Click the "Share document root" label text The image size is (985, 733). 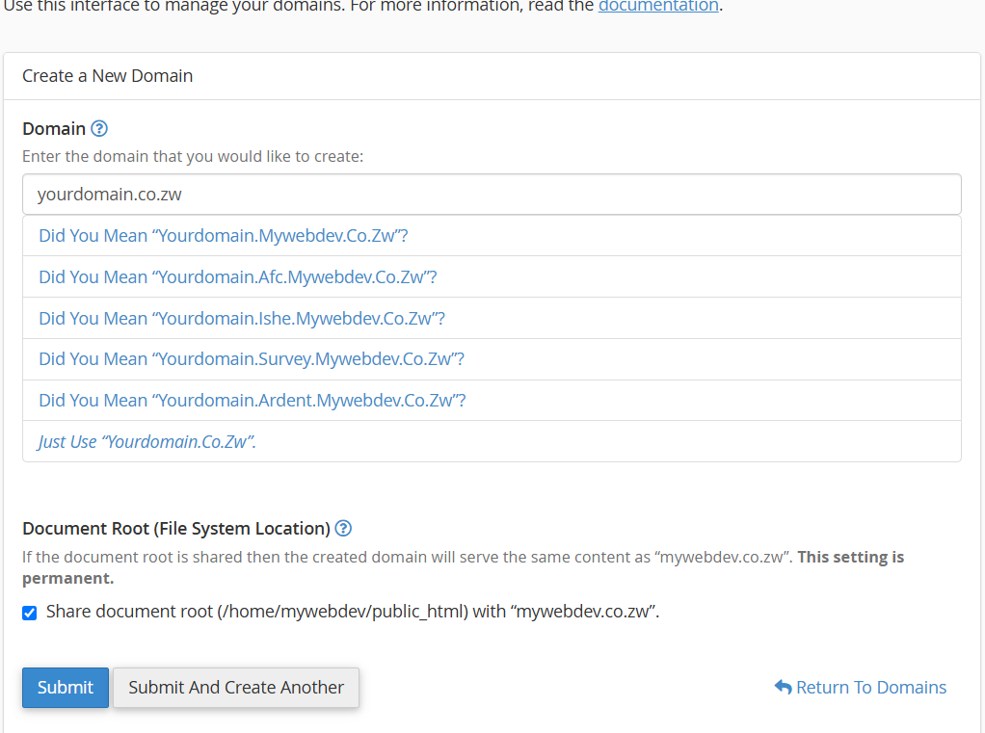pyautogui.click(x=353, y=612)
